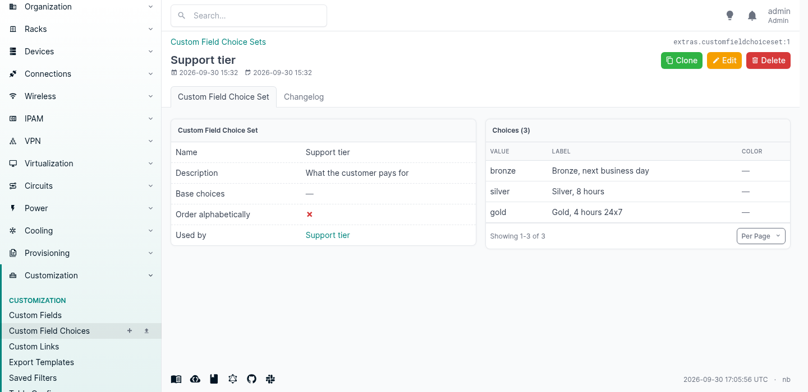Collapse the Customization menu chevron

coord(150,276)
